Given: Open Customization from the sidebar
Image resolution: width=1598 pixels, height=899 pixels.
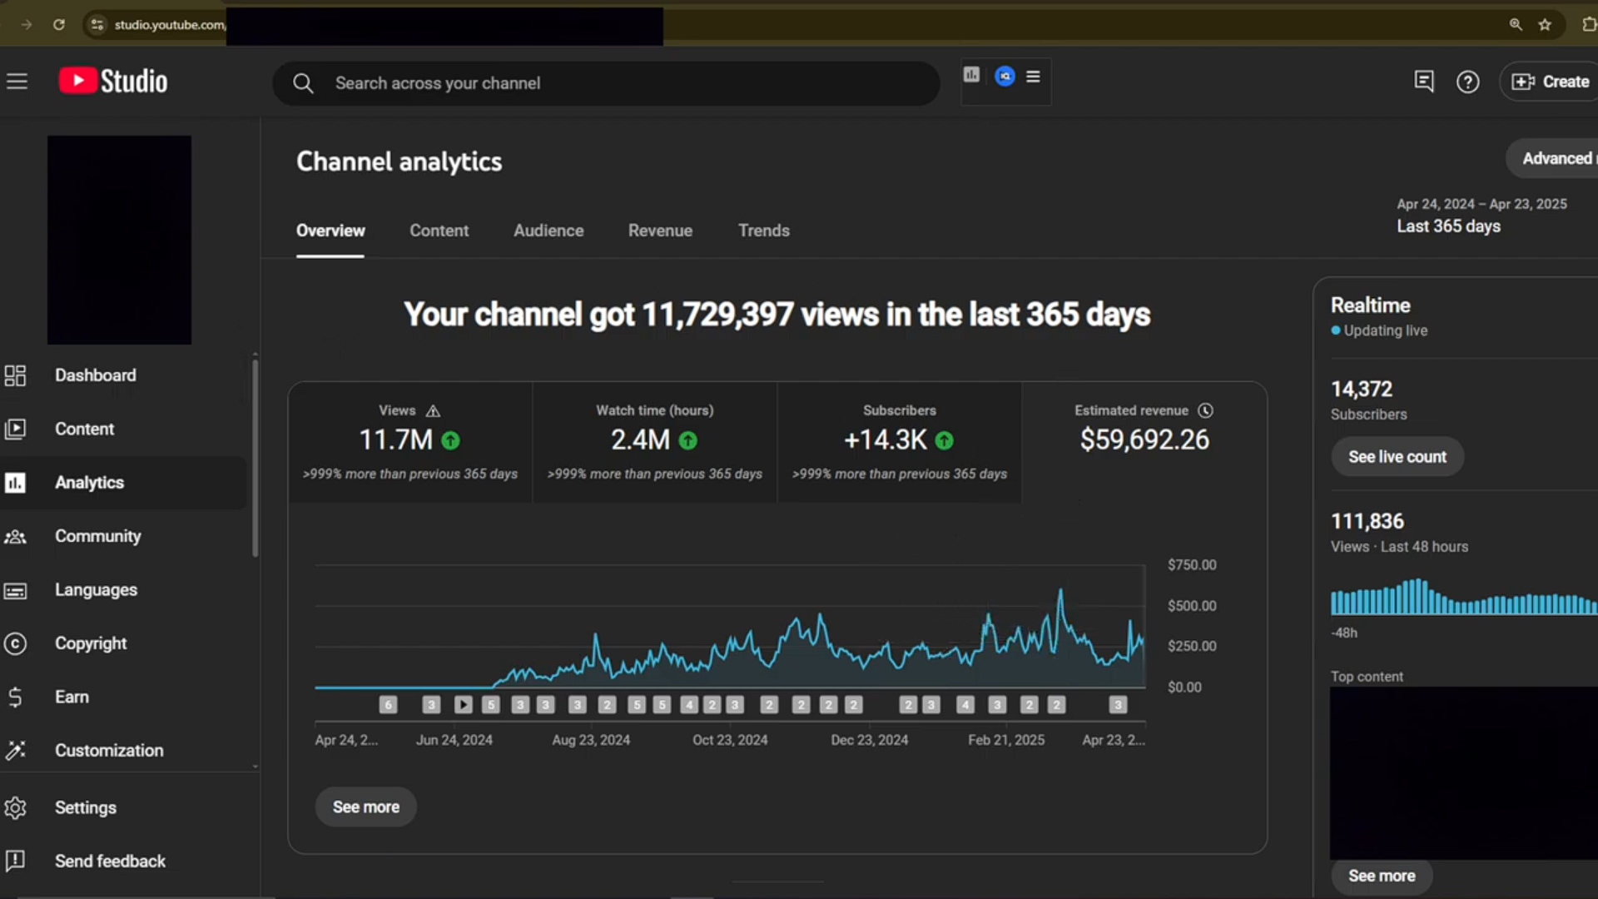Looking at the screenshot, I should [109, 751].
